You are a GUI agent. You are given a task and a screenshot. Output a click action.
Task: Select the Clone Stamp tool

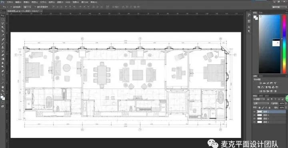tap(2, 47)
